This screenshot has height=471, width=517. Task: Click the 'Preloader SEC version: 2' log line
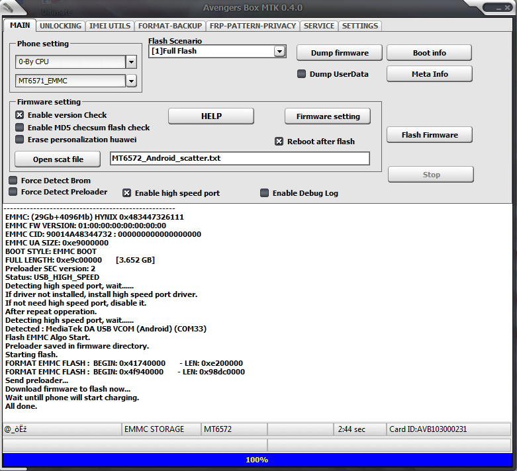[x=50, y=269]
